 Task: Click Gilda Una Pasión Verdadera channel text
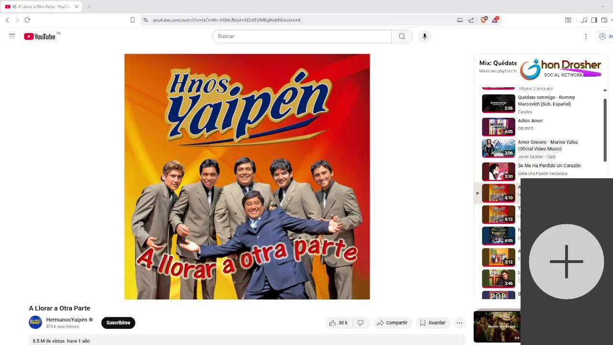pos(543,173)
